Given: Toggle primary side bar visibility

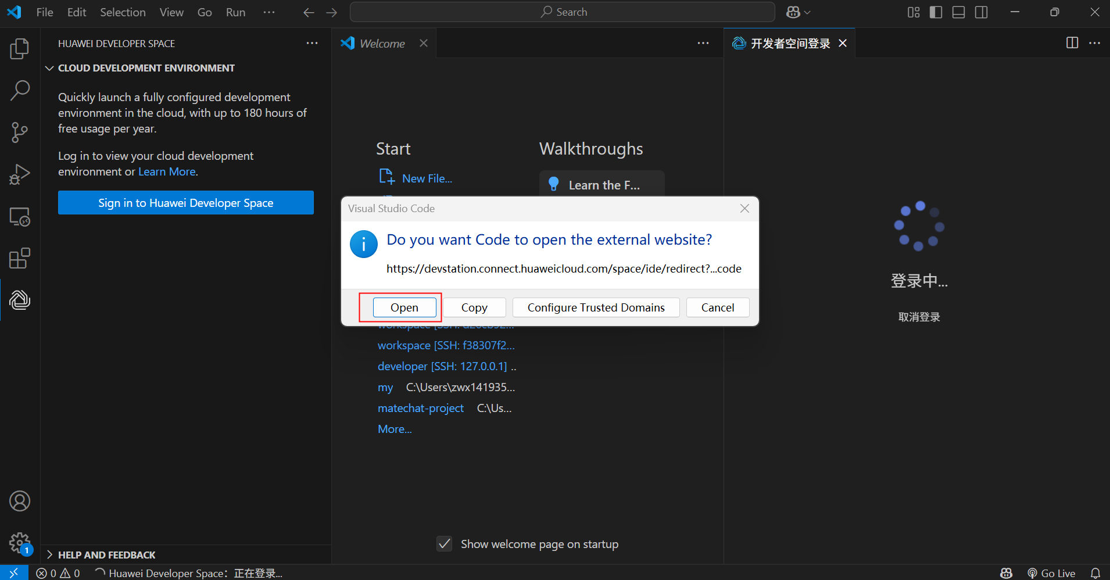Looking at the screenshot, I should coord(936,12).
